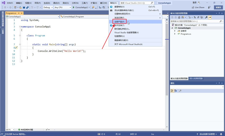Click Solution Explorer forward navigation icon

pyautogui.click(x=175, y=17)
